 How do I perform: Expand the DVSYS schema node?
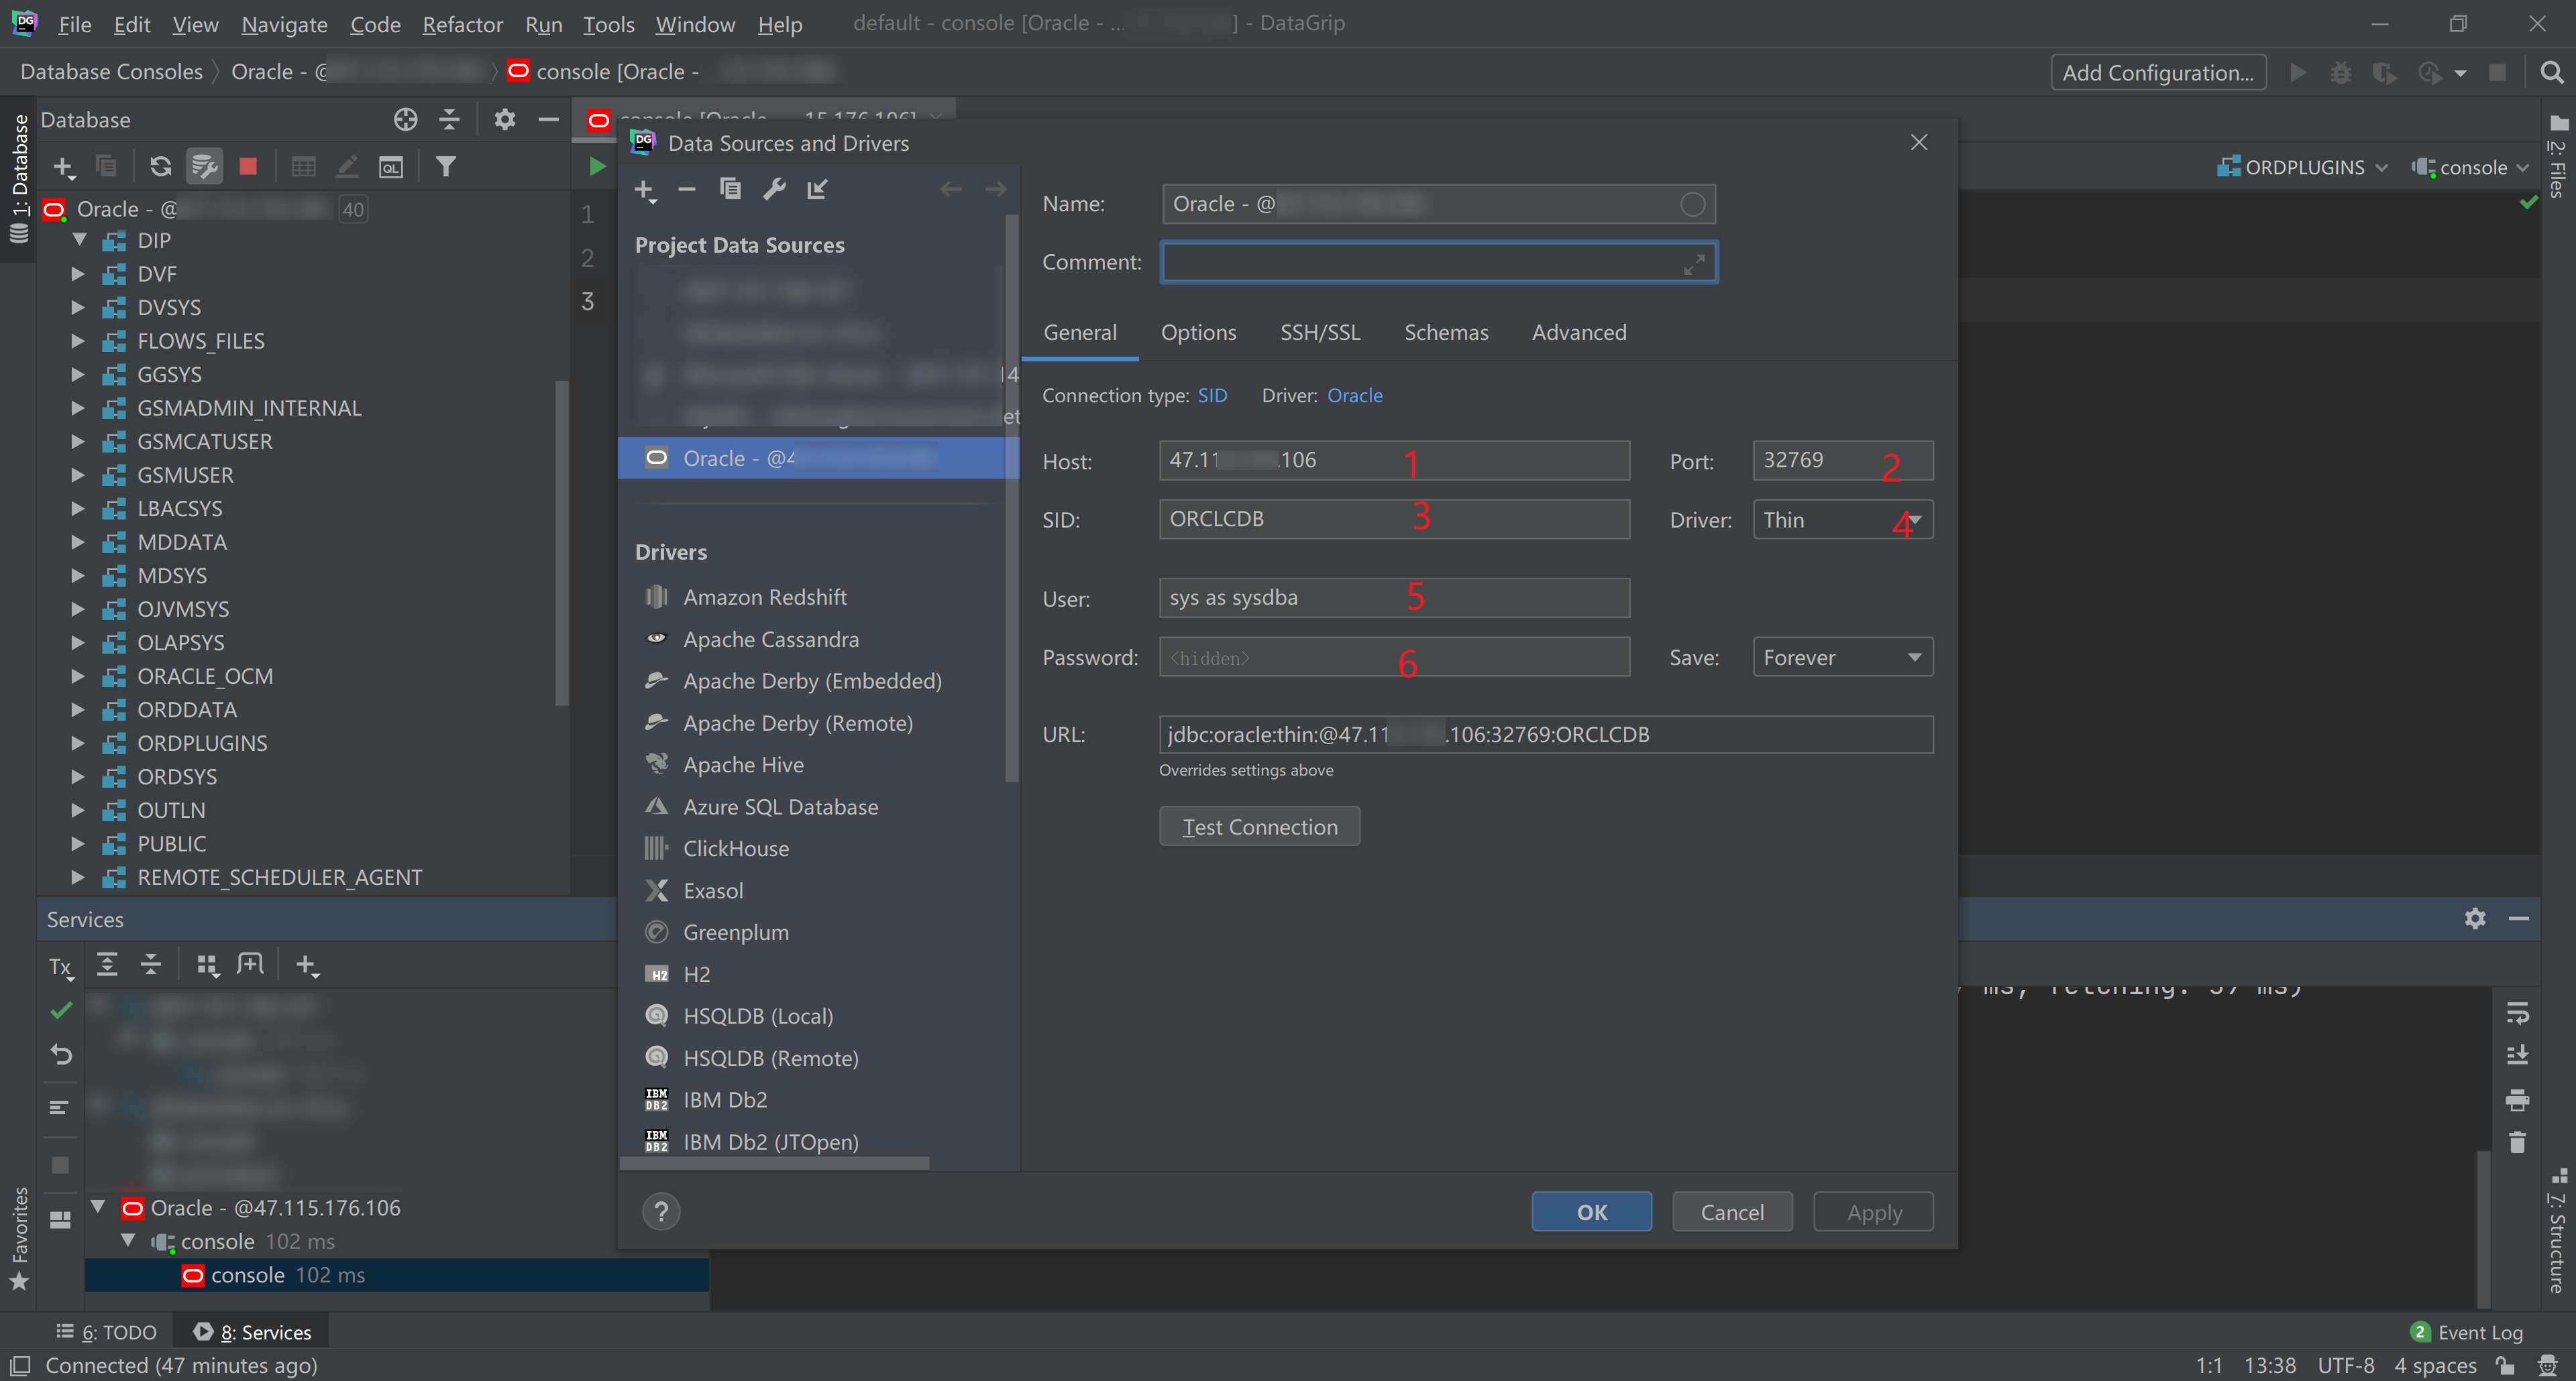(78, 307)
